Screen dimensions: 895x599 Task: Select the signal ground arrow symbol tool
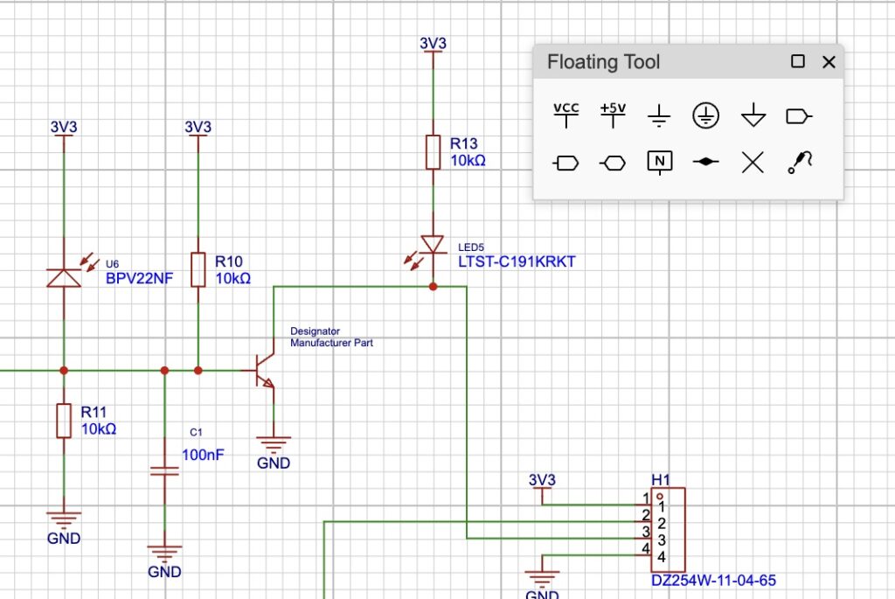pos(752,115)
